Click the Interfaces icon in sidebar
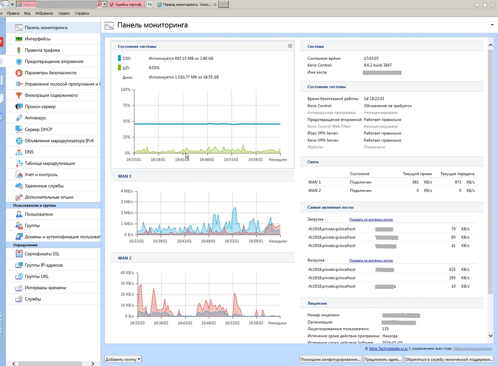This screenshot has width=498, height=366. tap(19, 39)
